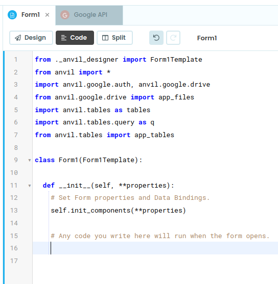
Task: Click line number 9 in the gutter
Action: coord(16,160)
